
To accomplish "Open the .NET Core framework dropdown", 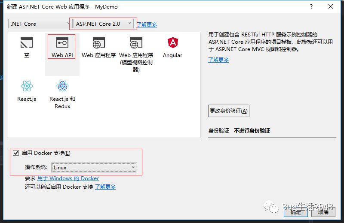I will pyautogui.click(x=39, y=24).
